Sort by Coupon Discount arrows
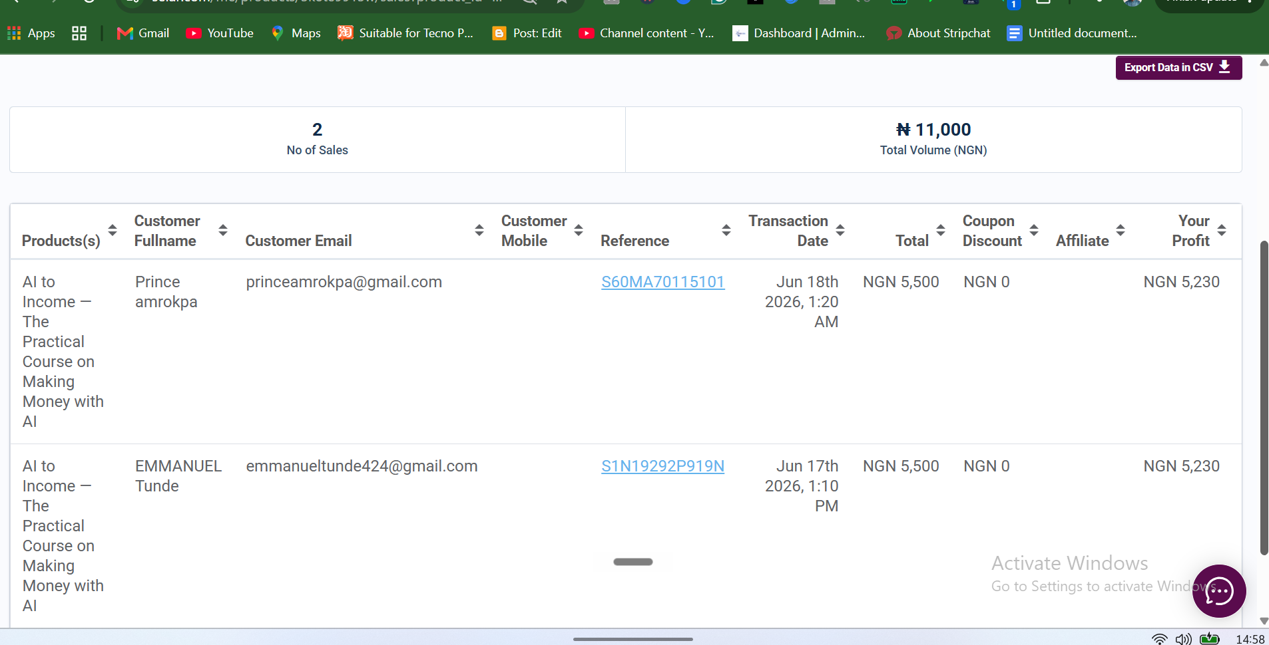The height and width of the screenshot is (645, 1269). (1034, 230)
